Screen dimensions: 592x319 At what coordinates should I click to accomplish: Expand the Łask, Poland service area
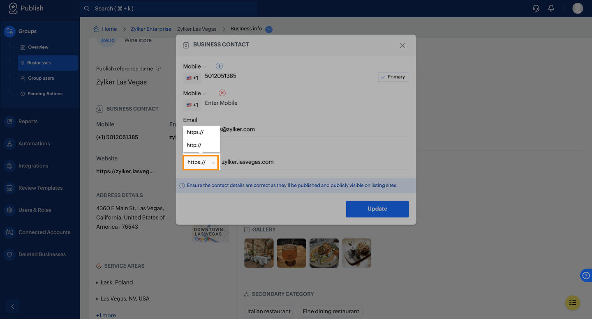97,282
